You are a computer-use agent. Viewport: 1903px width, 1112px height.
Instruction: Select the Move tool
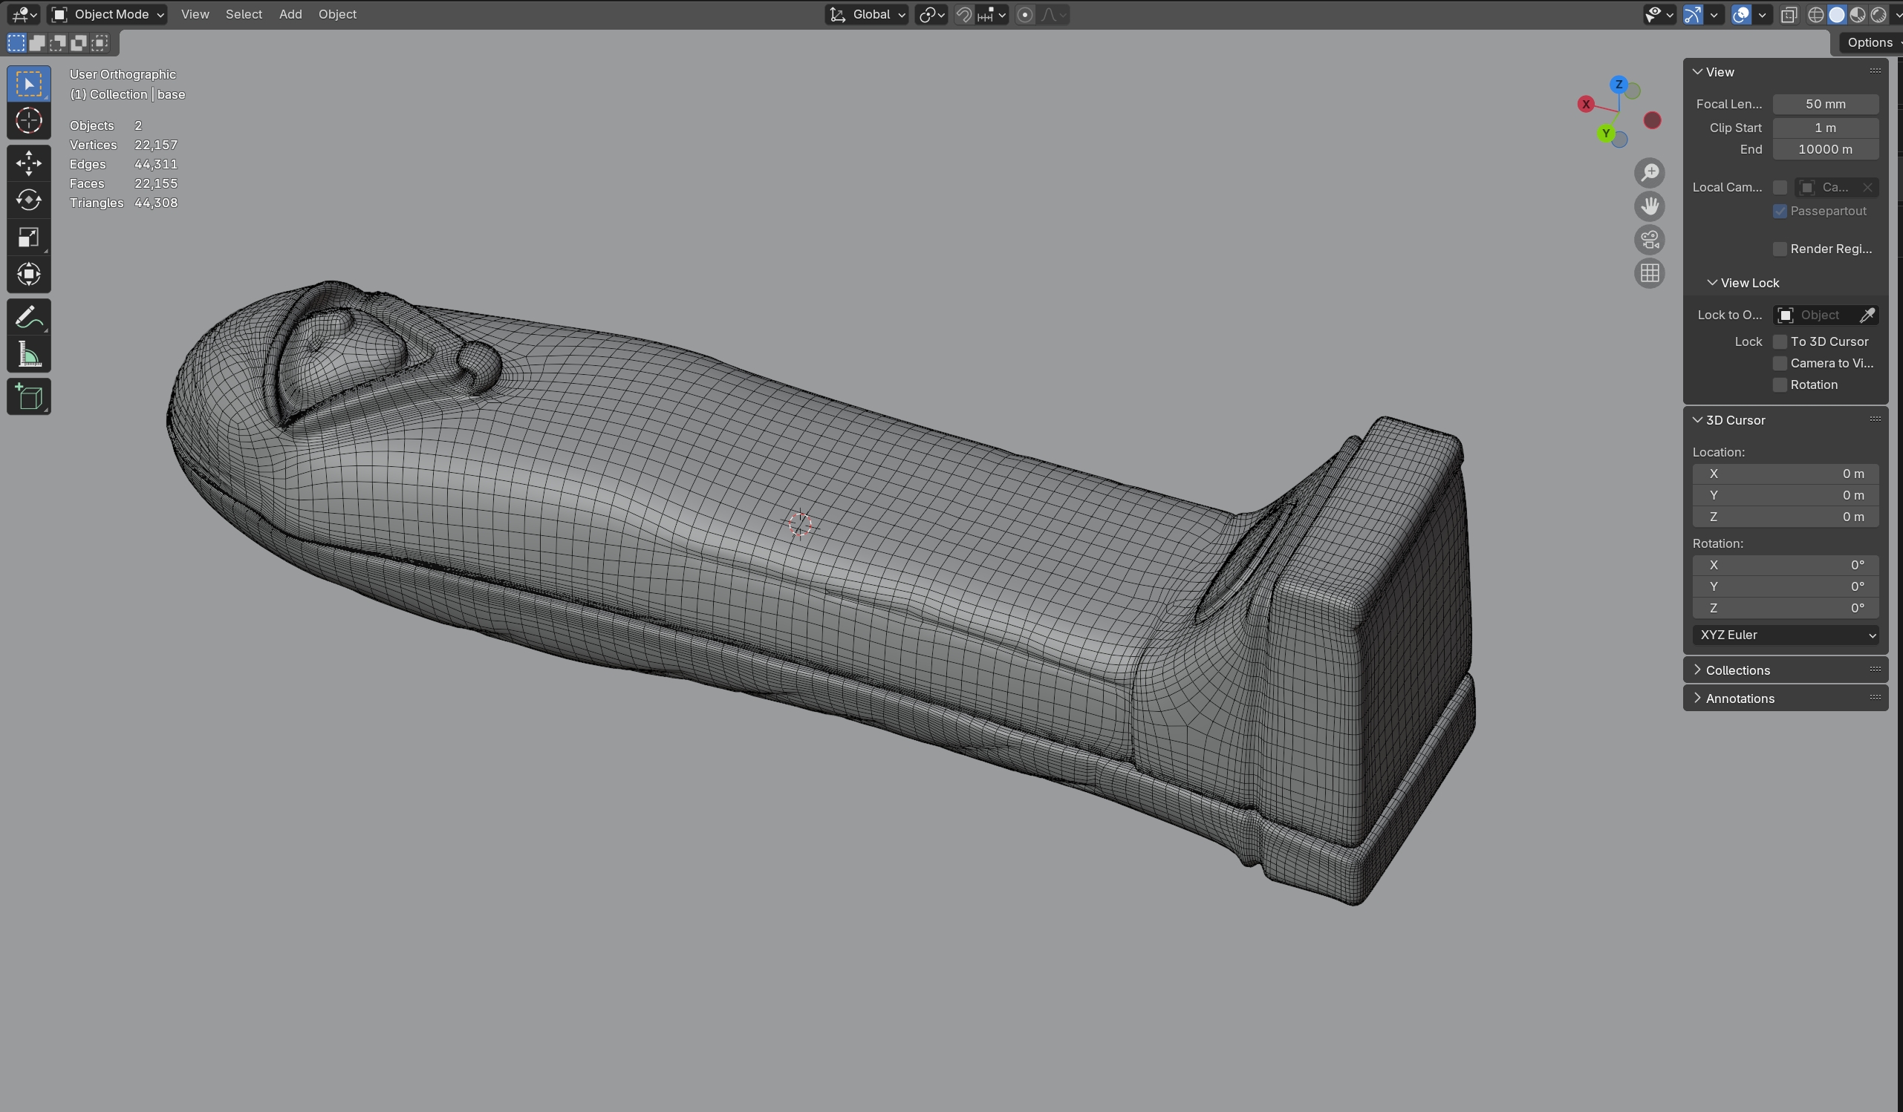[29, 163]
